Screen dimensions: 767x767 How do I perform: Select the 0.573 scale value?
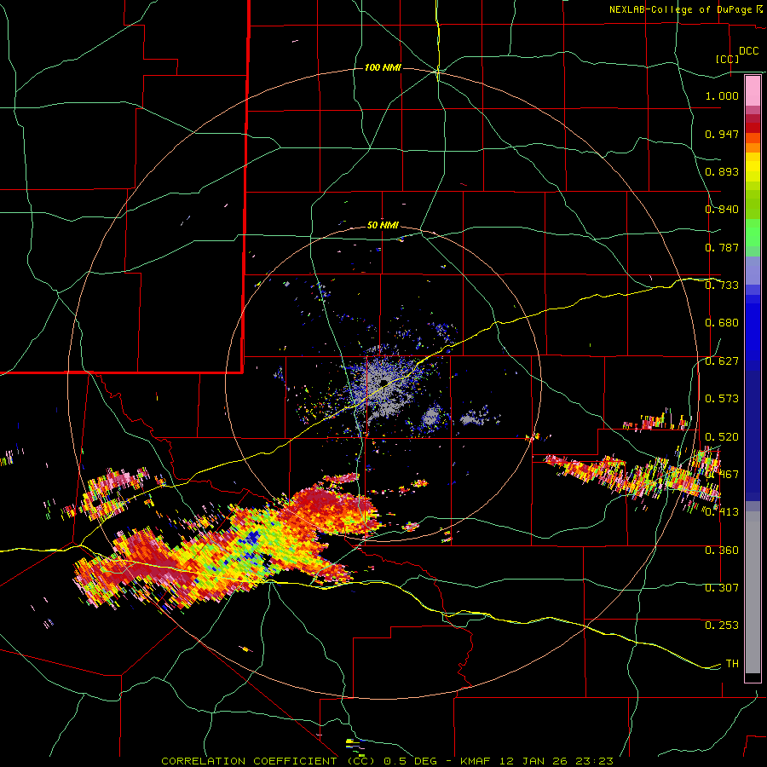coord(722,399)
